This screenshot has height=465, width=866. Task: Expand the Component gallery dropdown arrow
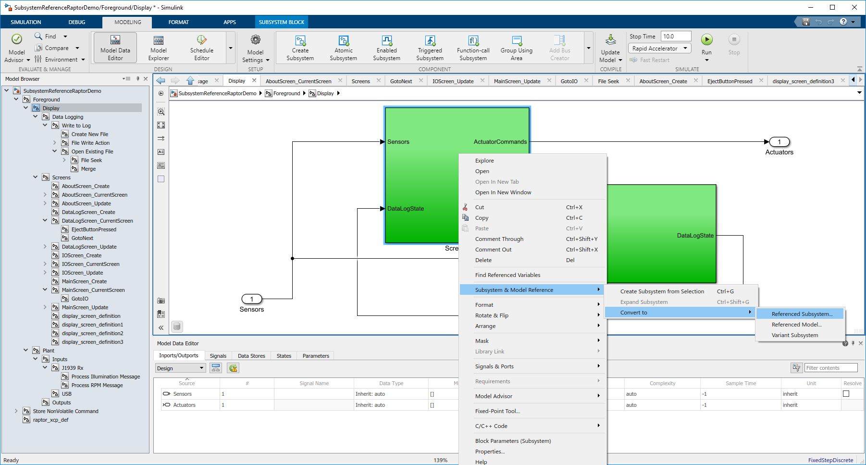(x=589, y=48)
